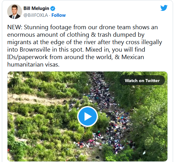
Task: Click "humanitarian visas" in the tweet text
Action: tap(33, 64)
